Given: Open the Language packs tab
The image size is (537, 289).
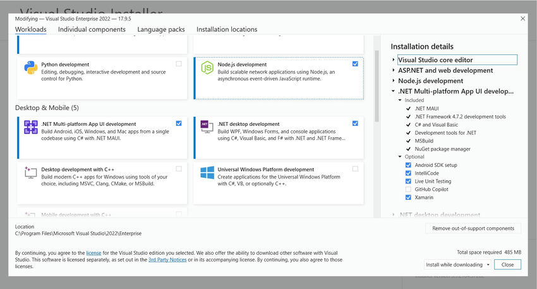Looking at the screenshot, I should (160, 30).
